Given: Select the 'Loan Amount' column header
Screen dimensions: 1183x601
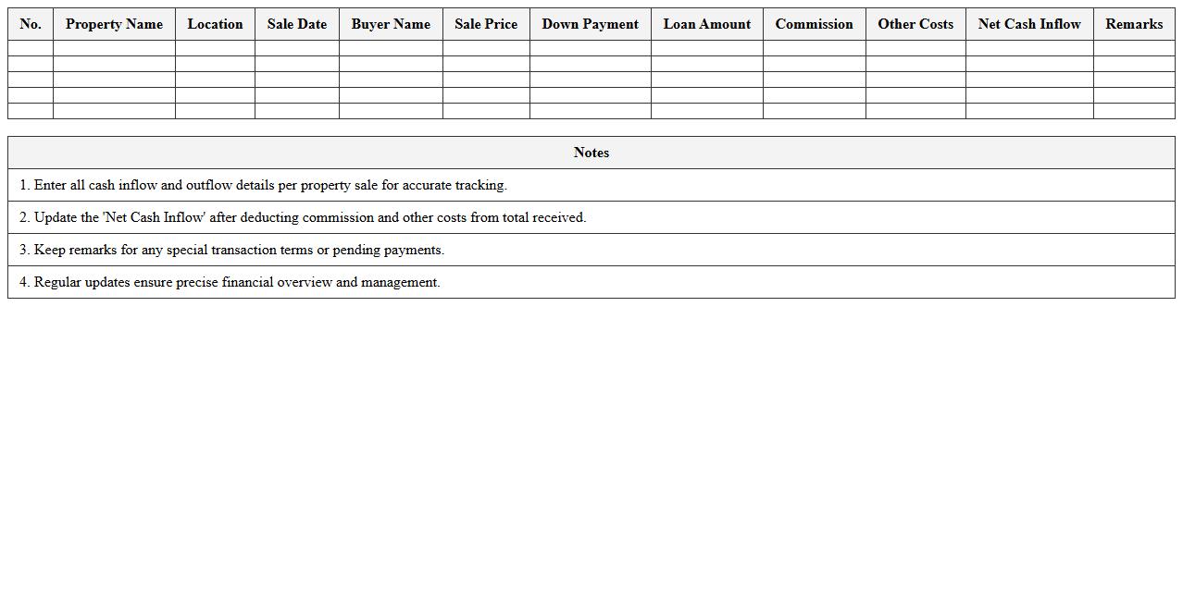Looking at the screenshot, I should tap(706, 24).
